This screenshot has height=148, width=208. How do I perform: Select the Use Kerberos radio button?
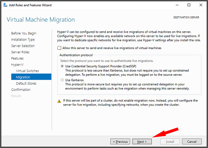point(62,80)
